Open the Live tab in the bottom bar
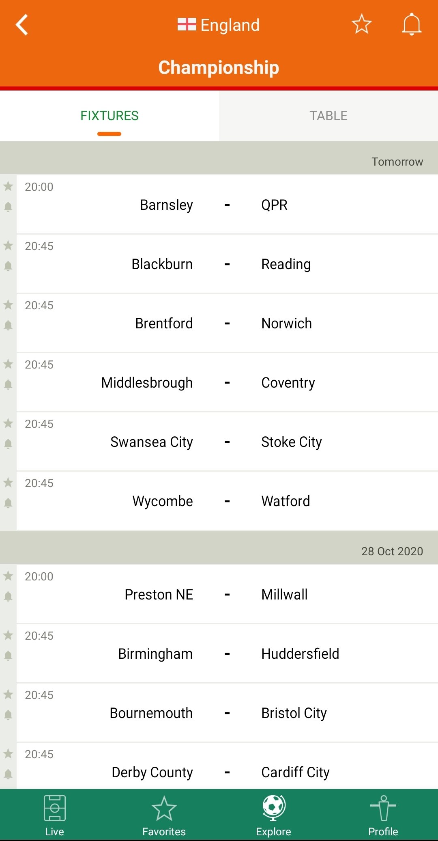Screen dimensions: 438x841 (x=55, y=815)
